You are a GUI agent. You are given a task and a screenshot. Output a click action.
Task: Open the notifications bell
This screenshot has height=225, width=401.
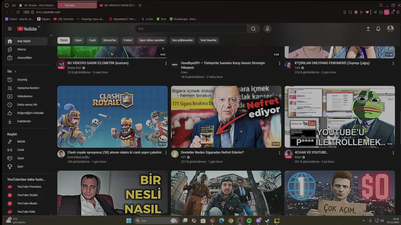[x=378, y=29]
